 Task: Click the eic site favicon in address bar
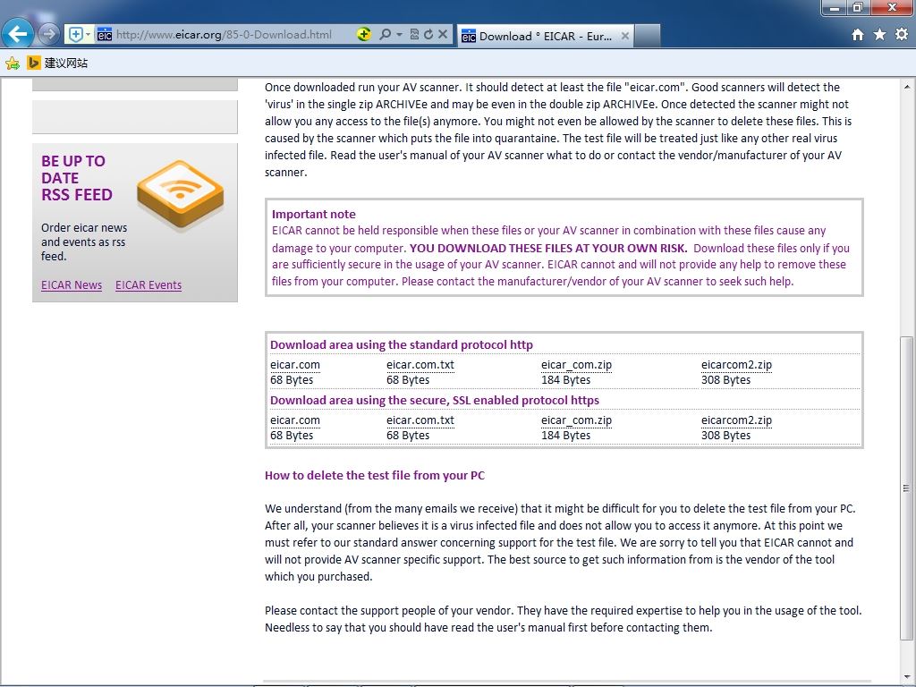(x=104, y=35)
